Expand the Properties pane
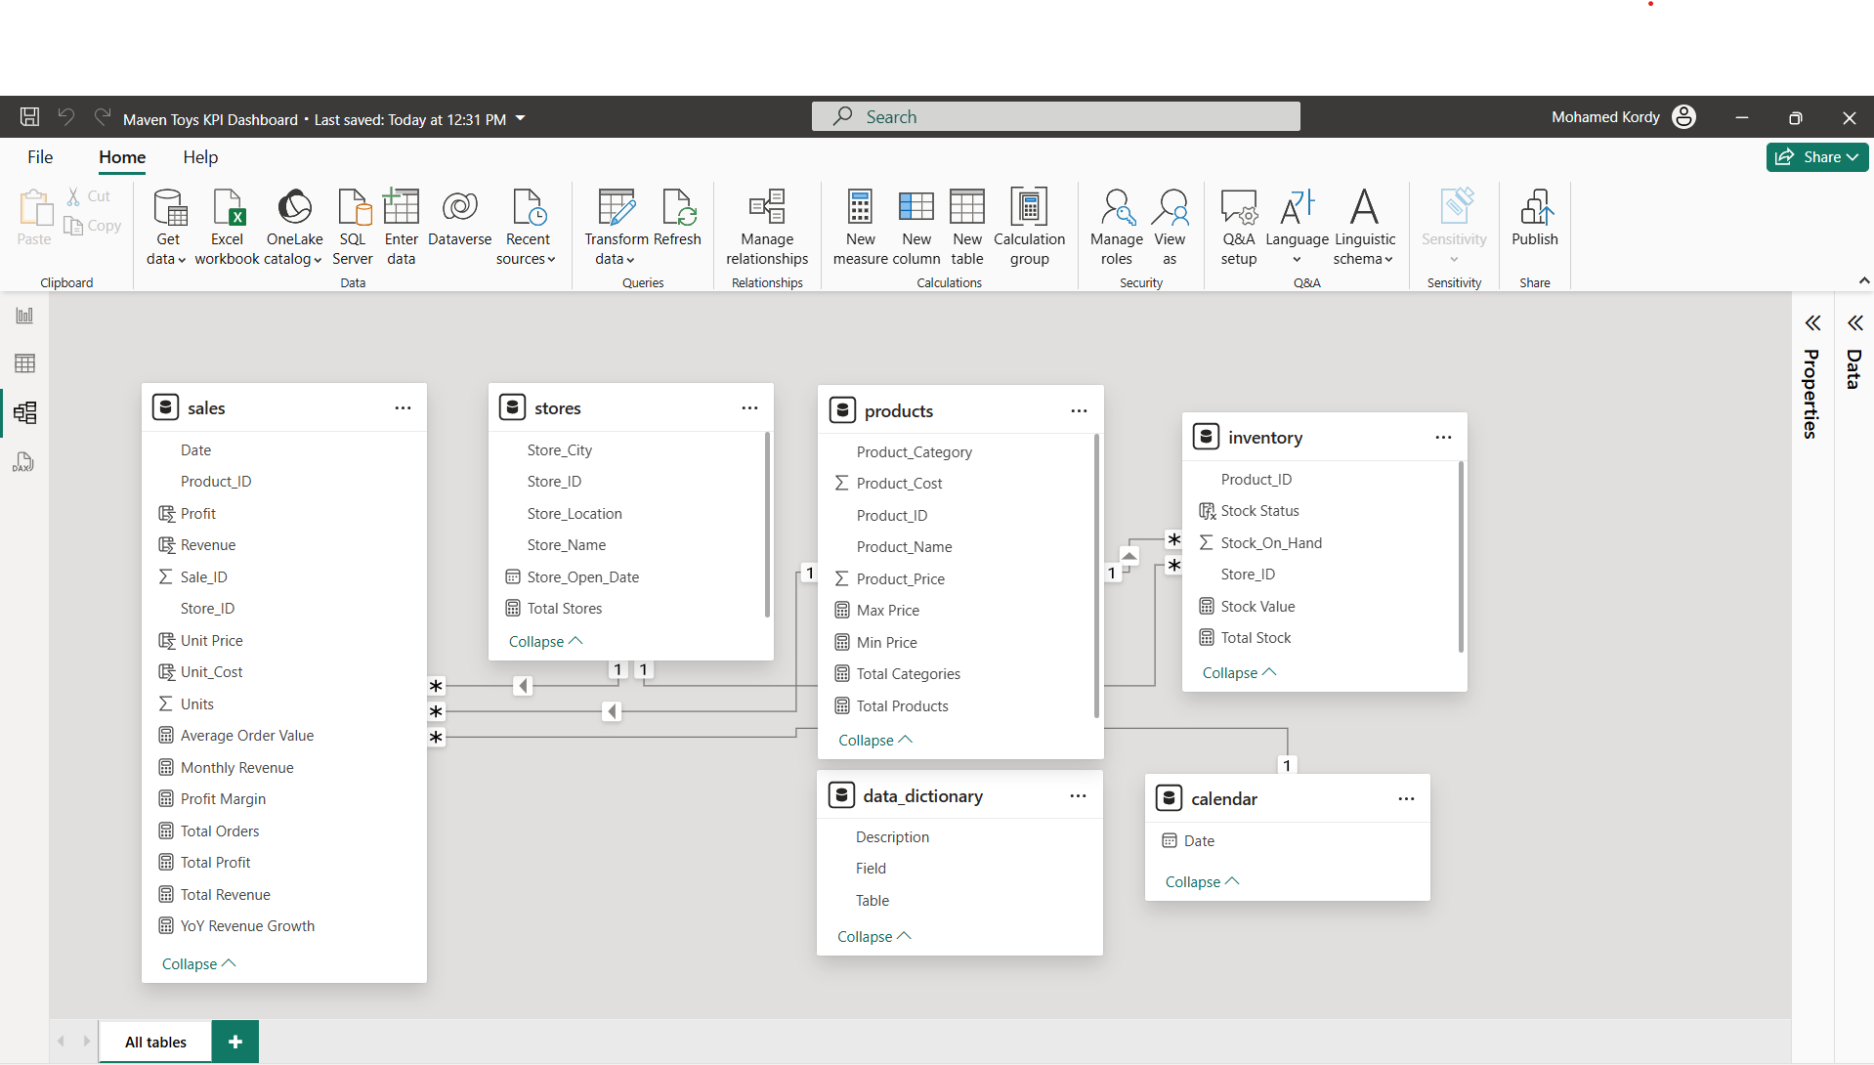Viewport: 1874px width, 1065px height. (1812, 323)
